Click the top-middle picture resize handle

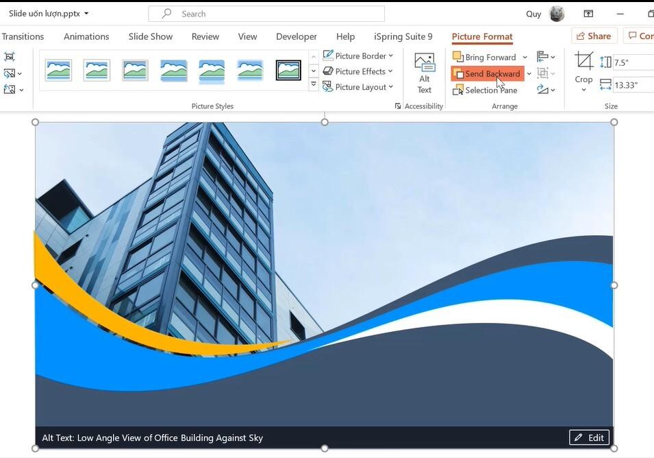point(325,122)
